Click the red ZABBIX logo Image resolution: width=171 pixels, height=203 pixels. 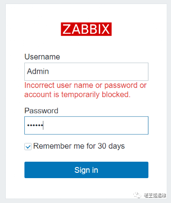pyautogui.click(x=86, y=29)
